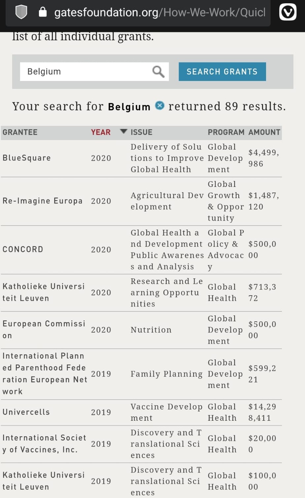305x498 pixels.
Task: Open the BlueSquare grant entry
Action: click(x=141, y=158)
